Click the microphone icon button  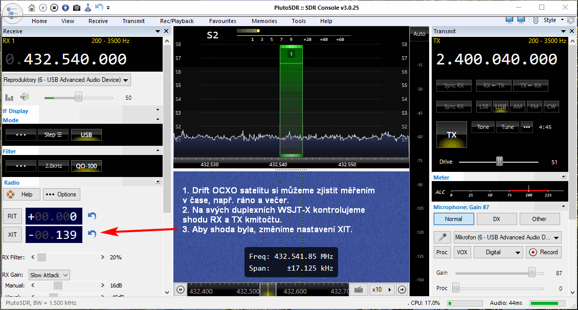441,237
